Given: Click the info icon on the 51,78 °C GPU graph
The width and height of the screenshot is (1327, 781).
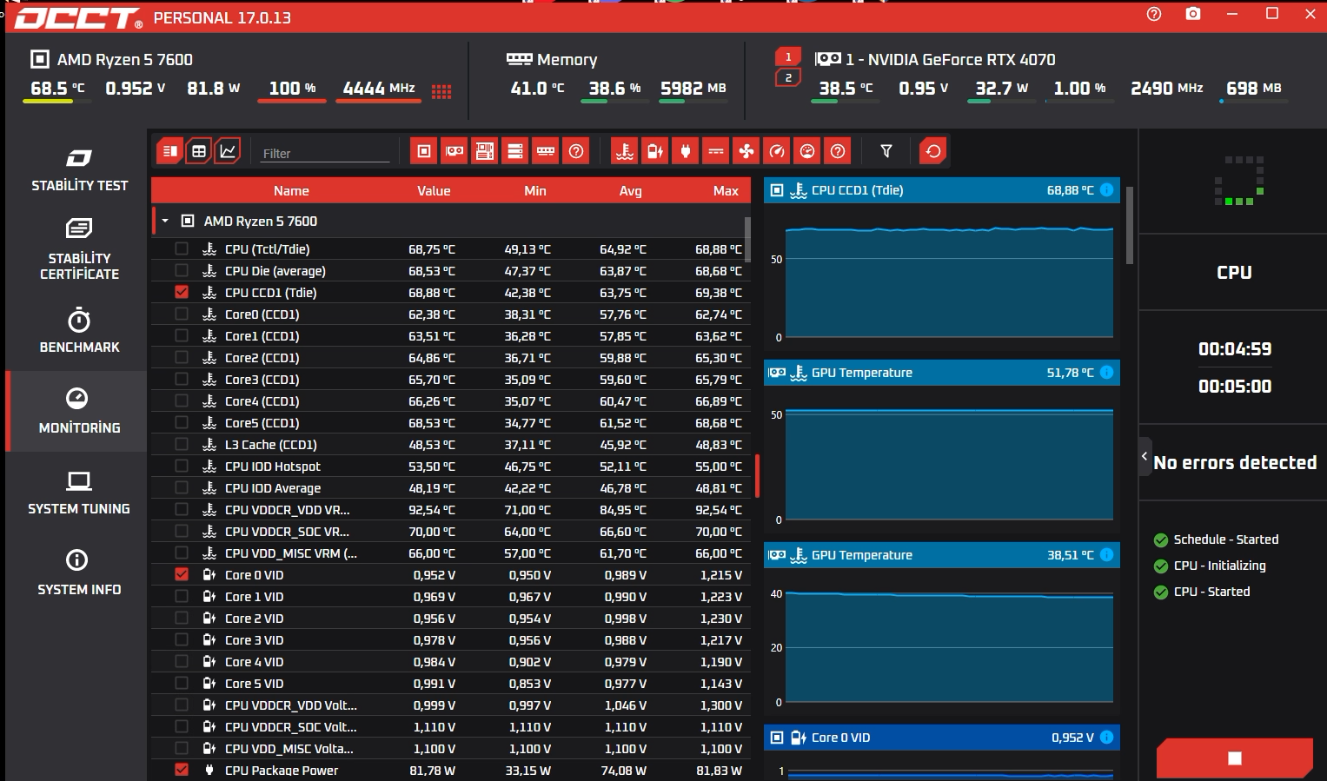Looking at the screenshot, I should 1107,372.
